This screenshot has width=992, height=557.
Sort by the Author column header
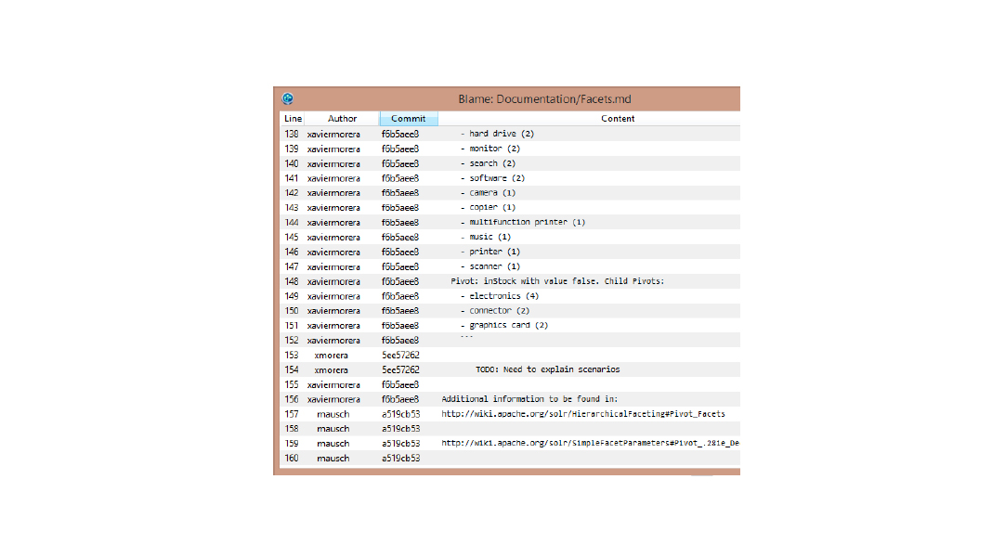tap(342, 119)
